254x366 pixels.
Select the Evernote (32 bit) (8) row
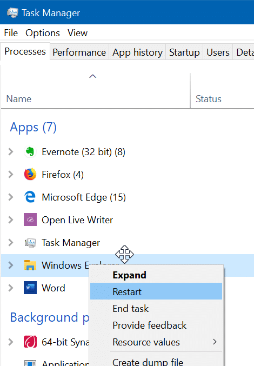128,152
